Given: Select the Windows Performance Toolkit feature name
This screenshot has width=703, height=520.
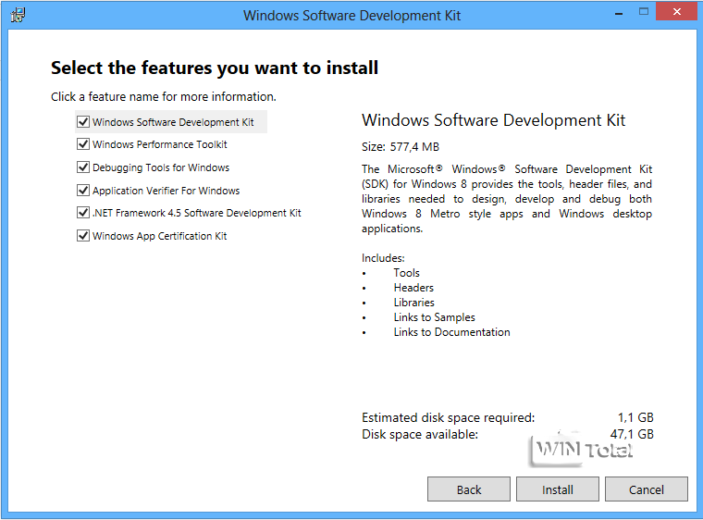Looking at the screenshot, I should pyautogui.click(x=160, y=144).
